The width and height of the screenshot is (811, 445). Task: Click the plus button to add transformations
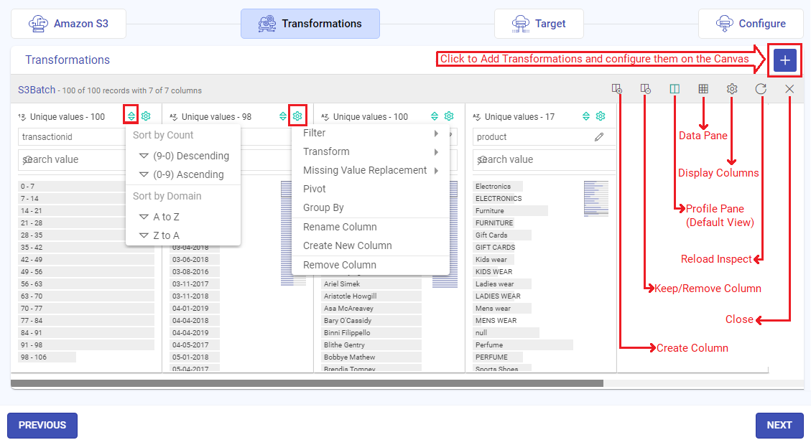pos(784,60)
